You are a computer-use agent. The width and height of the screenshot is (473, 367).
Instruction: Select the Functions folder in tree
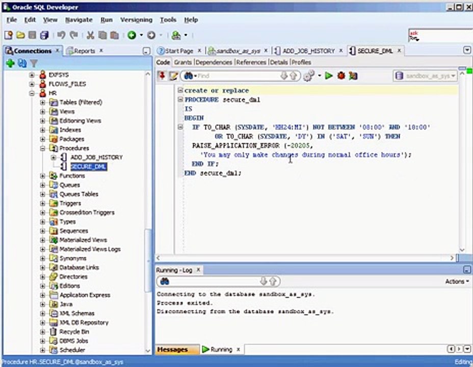tap(72, 176)
